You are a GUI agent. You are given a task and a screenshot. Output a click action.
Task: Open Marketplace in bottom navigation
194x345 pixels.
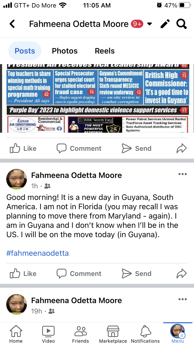(113, 334)
